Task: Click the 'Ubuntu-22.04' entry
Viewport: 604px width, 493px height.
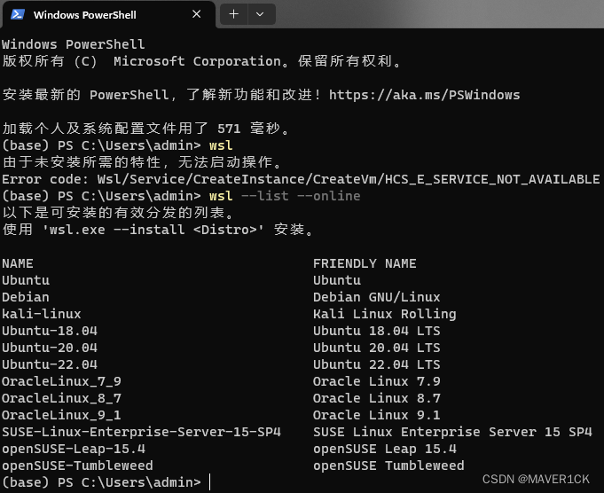Action: point(50,364)
